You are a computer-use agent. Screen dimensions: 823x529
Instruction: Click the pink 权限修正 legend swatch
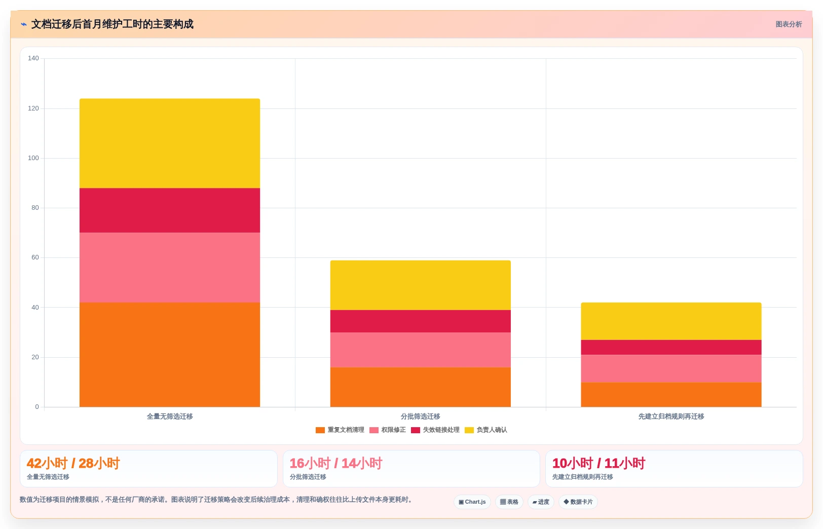[x=374, y=430]
